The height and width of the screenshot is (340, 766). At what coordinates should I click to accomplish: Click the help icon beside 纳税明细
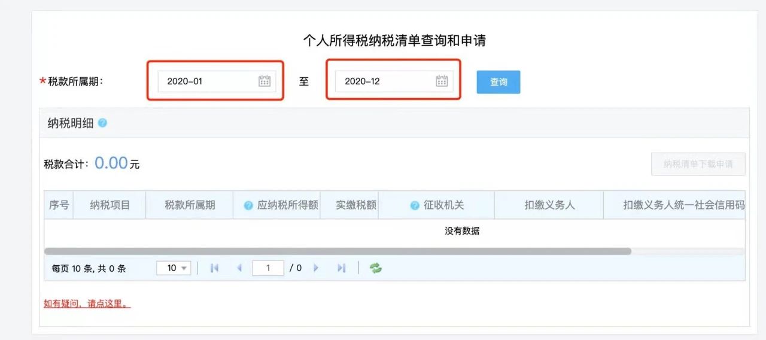(x=102, y=123)
